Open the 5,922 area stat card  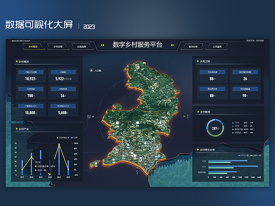click(63, 75)
